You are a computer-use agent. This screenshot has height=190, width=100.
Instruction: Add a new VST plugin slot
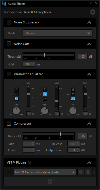click(50, 181)
